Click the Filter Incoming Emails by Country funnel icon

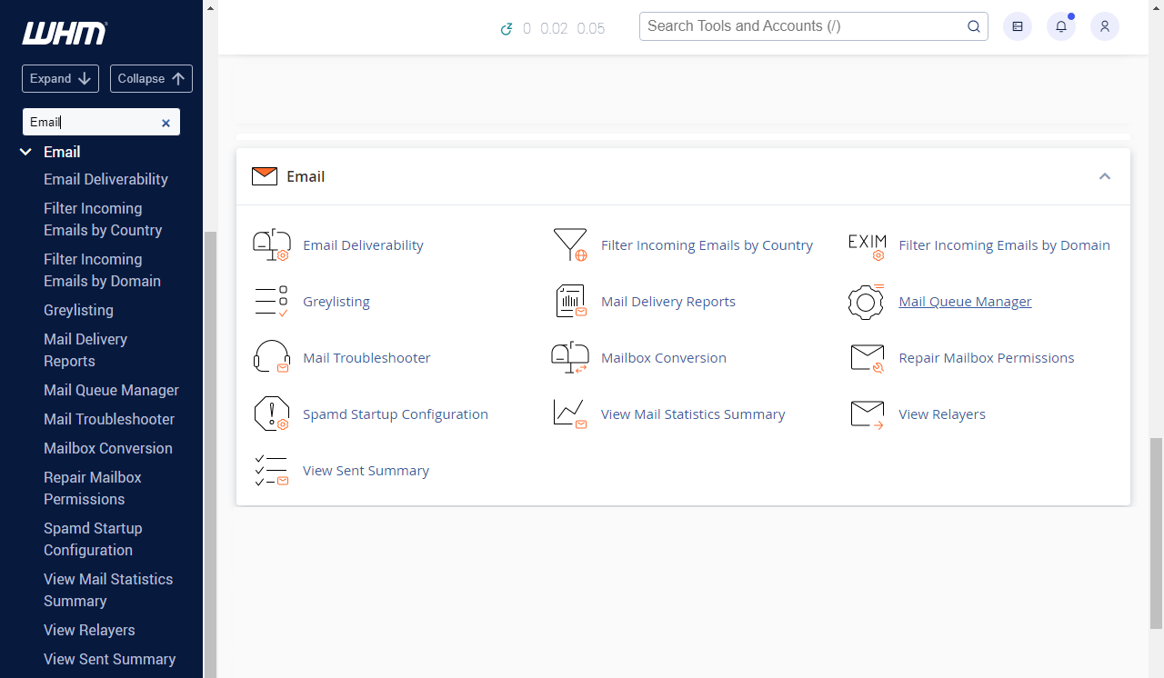(x=569, y=245)
